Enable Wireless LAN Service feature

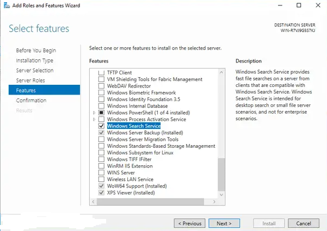[101, 179]
